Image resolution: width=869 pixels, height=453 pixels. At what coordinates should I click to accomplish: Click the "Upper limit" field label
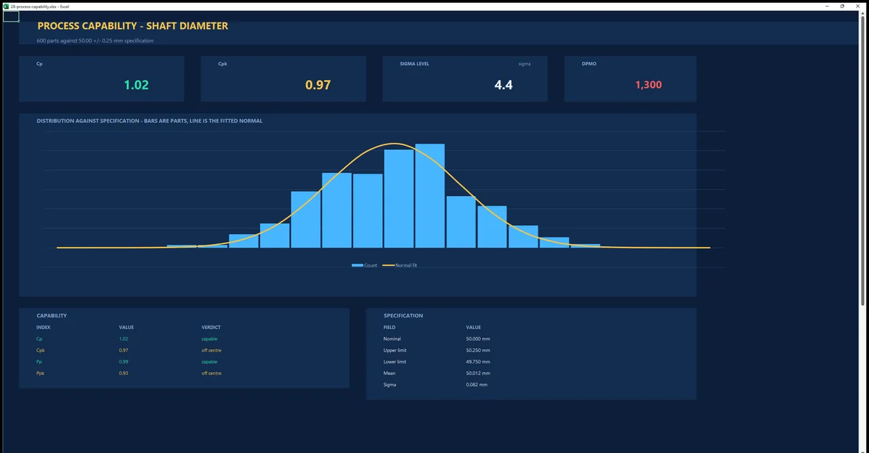click(395, 351)
